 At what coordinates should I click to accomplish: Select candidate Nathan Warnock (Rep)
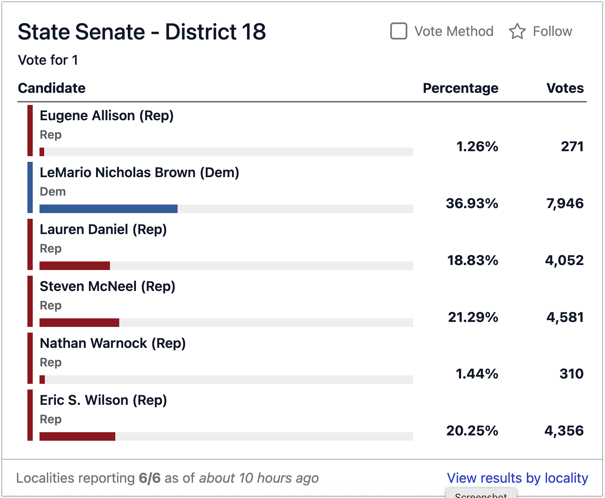112,343
